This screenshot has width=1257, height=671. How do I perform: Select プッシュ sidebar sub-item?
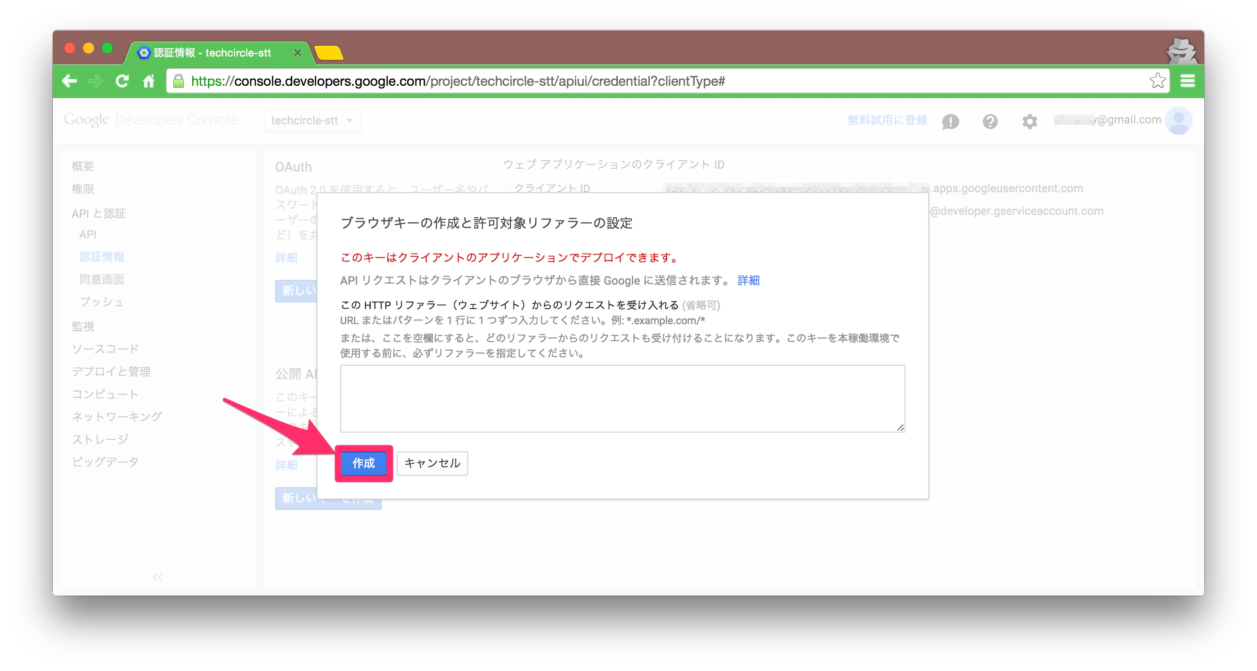[101, 302]
